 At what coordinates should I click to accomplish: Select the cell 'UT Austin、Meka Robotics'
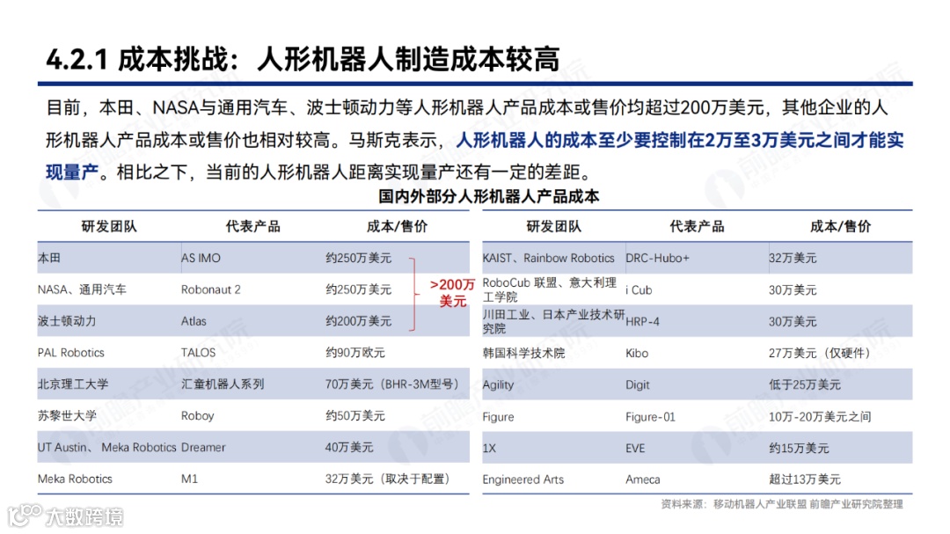point(106,447)
